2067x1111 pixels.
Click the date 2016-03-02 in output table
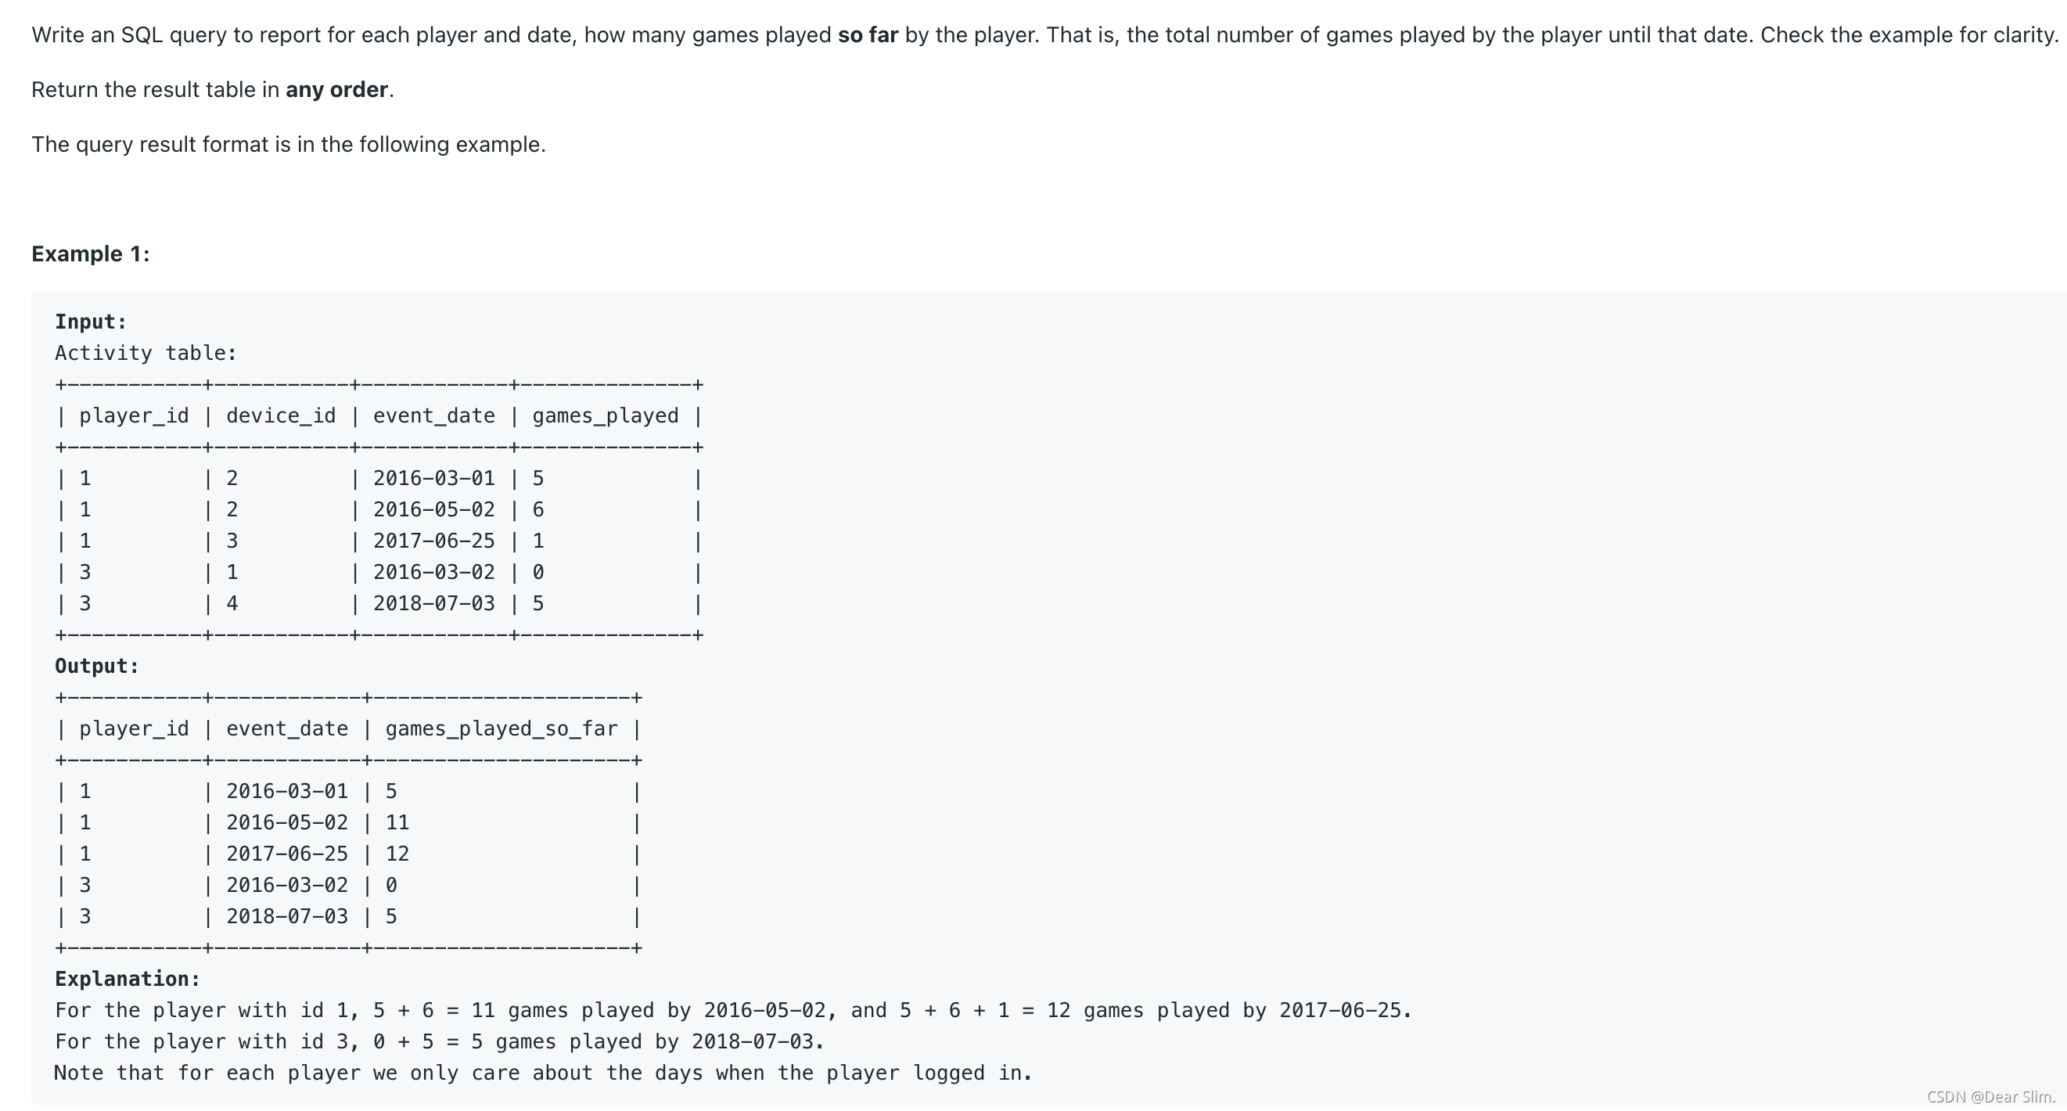coord(287,886)
